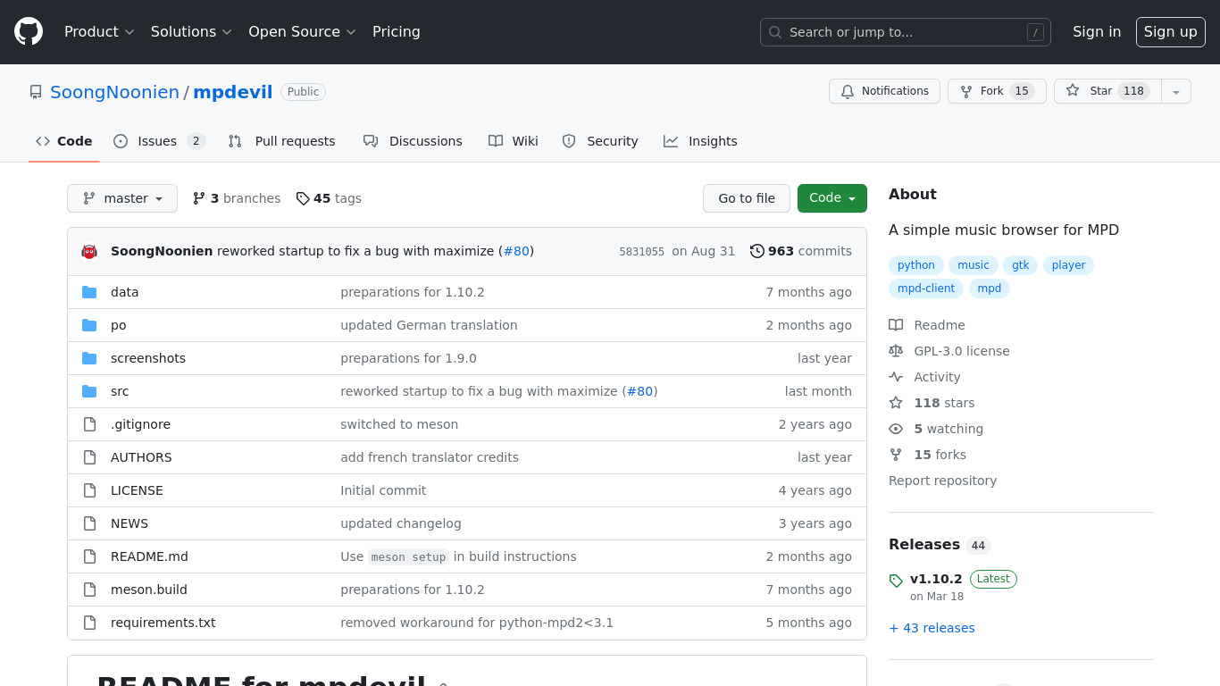
Task: Click the NEWS file icon
Action: [x=89, y=523]
